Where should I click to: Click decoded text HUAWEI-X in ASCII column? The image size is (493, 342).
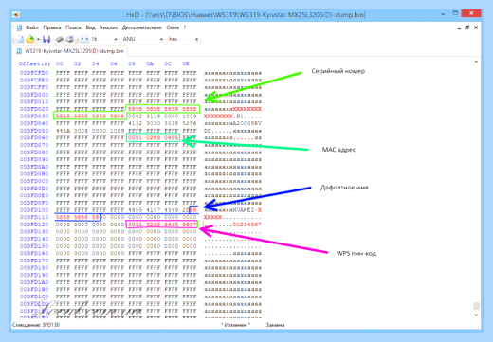click(247, 210)
